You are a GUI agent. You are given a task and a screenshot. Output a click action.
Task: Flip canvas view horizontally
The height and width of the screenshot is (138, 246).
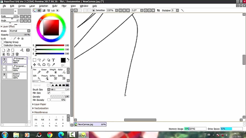pyautogui.click(x=158, y=10)
